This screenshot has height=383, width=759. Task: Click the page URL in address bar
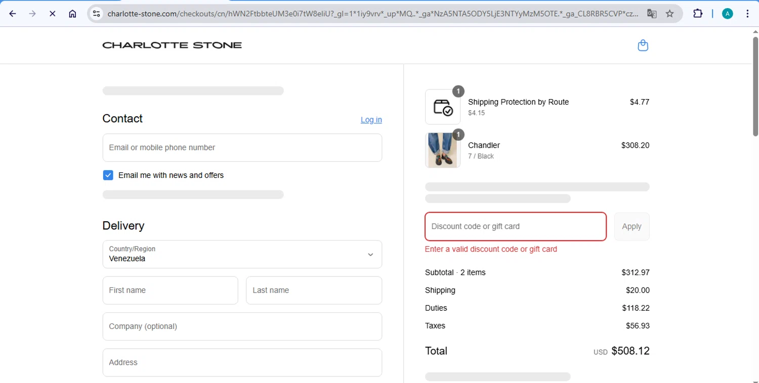pos(372,14)
